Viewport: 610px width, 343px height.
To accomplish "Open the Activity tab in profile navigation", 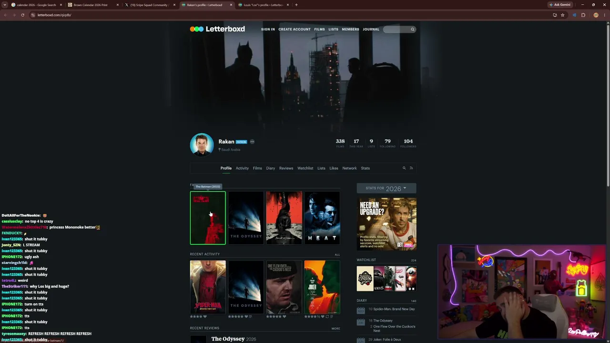I will (x=242, y=168).
